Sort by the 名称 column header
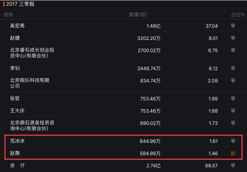Image resolution: width=247 pixels, height=172 pixels. point(9,14)
